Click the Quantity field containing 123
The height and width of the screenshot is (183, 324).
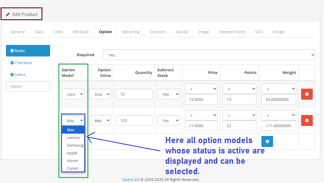click(x=134, y=120)
